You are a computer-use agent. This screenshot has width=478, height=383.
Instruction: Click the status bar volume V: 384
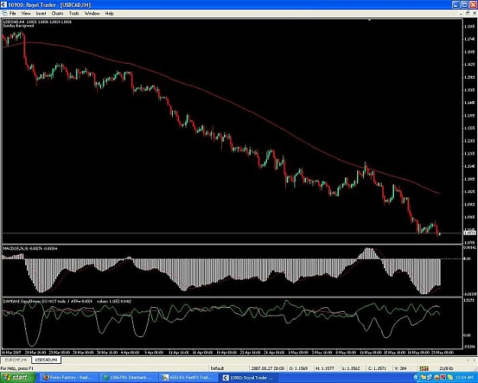[400, 368]
